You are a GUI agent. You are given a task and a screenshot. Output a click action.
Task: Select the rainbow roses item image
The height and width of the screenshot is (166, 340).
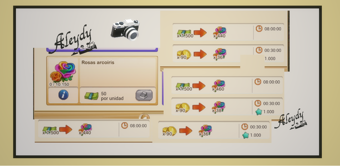click(x=63, y=71)
